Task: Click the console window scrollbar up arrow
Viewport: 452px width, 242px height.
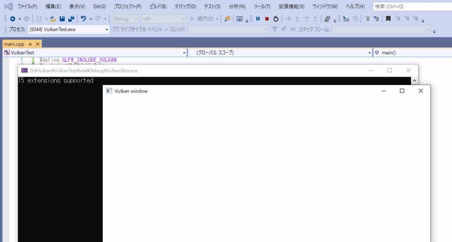Action: tap(414, 81)
